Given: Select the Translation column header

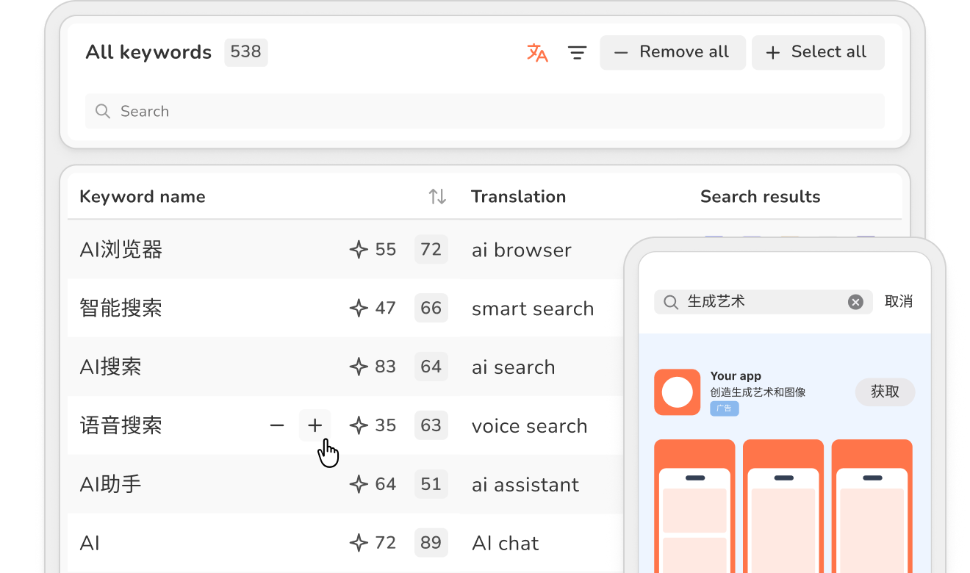Looking at the screenshot, I should (518, 197).
